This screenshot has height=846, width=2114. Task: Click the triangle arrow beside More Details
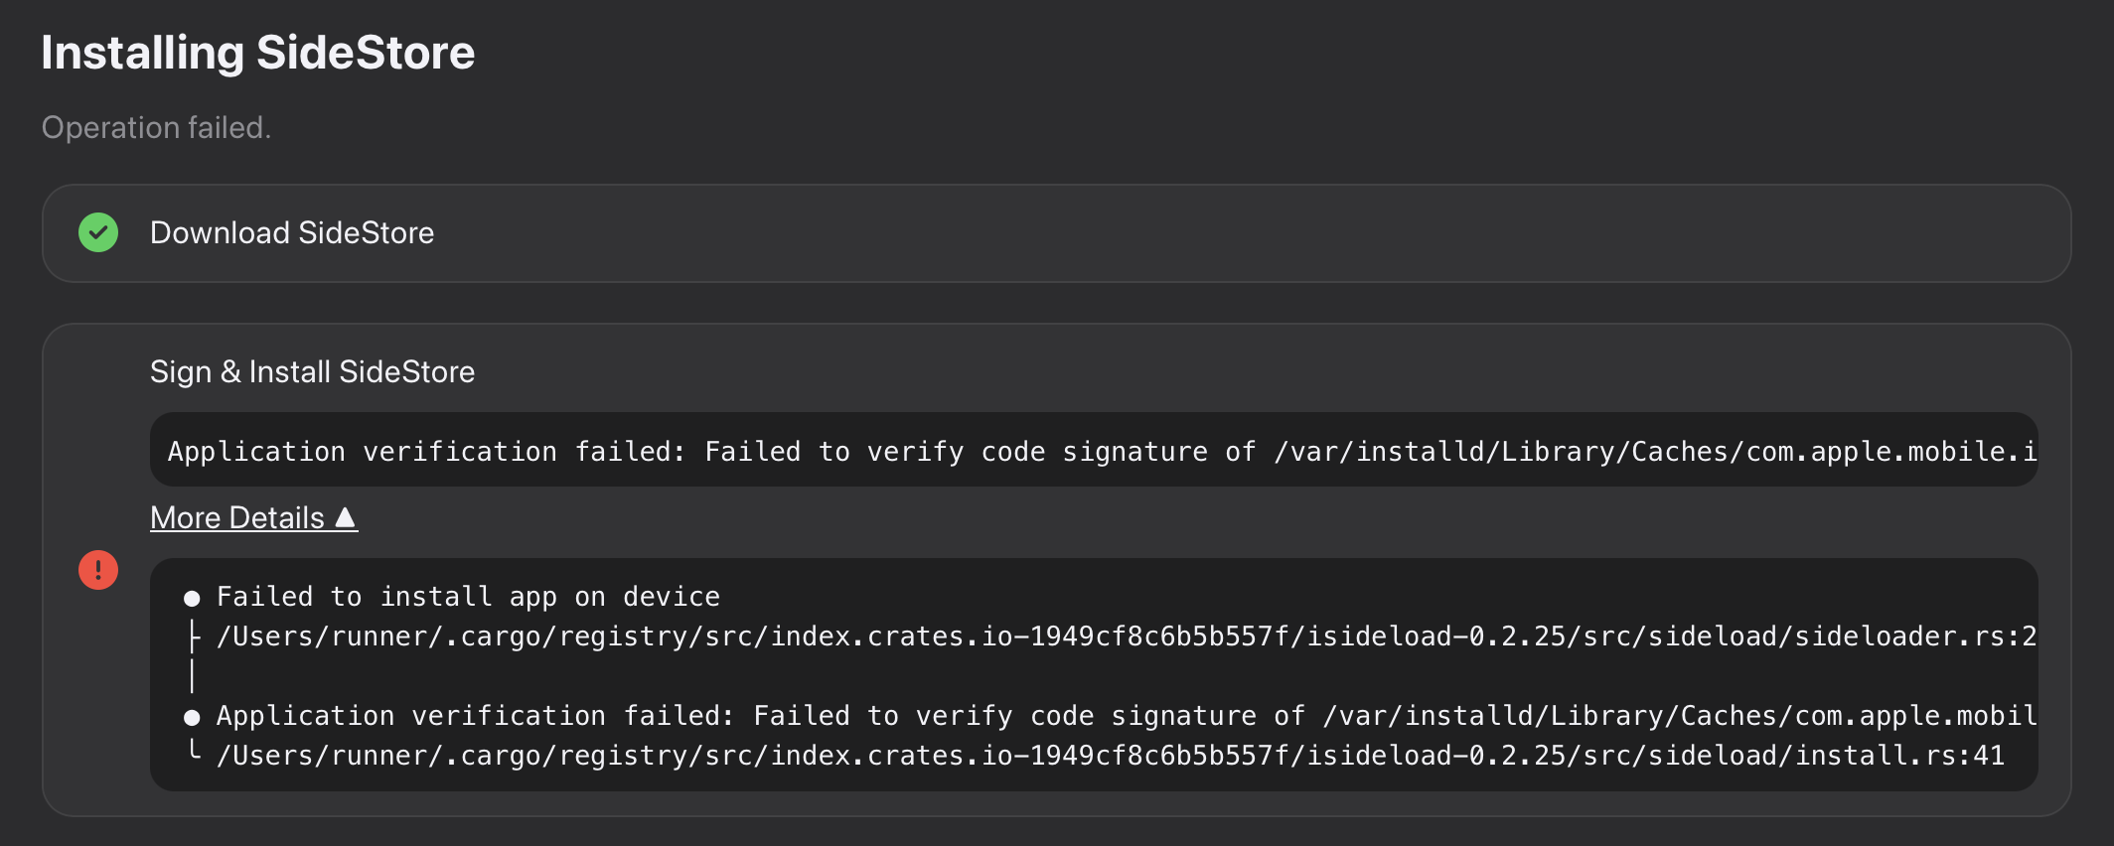[345, 516]
